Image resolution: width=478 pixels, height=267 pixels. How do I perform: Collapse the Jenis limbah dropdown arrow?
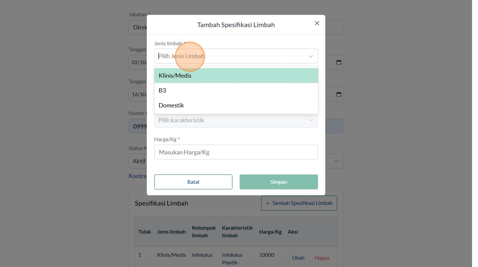tap(311, 56)
